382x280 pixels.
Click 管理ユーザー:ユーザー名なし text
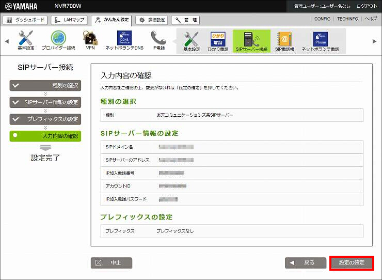pos(322,6)
